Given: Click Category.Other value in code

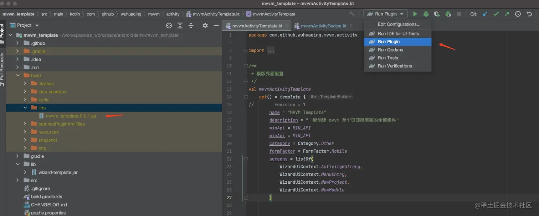Looking at the screenshot, I should click(316, 143).
